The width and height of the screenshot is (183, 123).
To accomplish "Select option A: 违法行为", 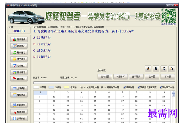I will [42, 38].
